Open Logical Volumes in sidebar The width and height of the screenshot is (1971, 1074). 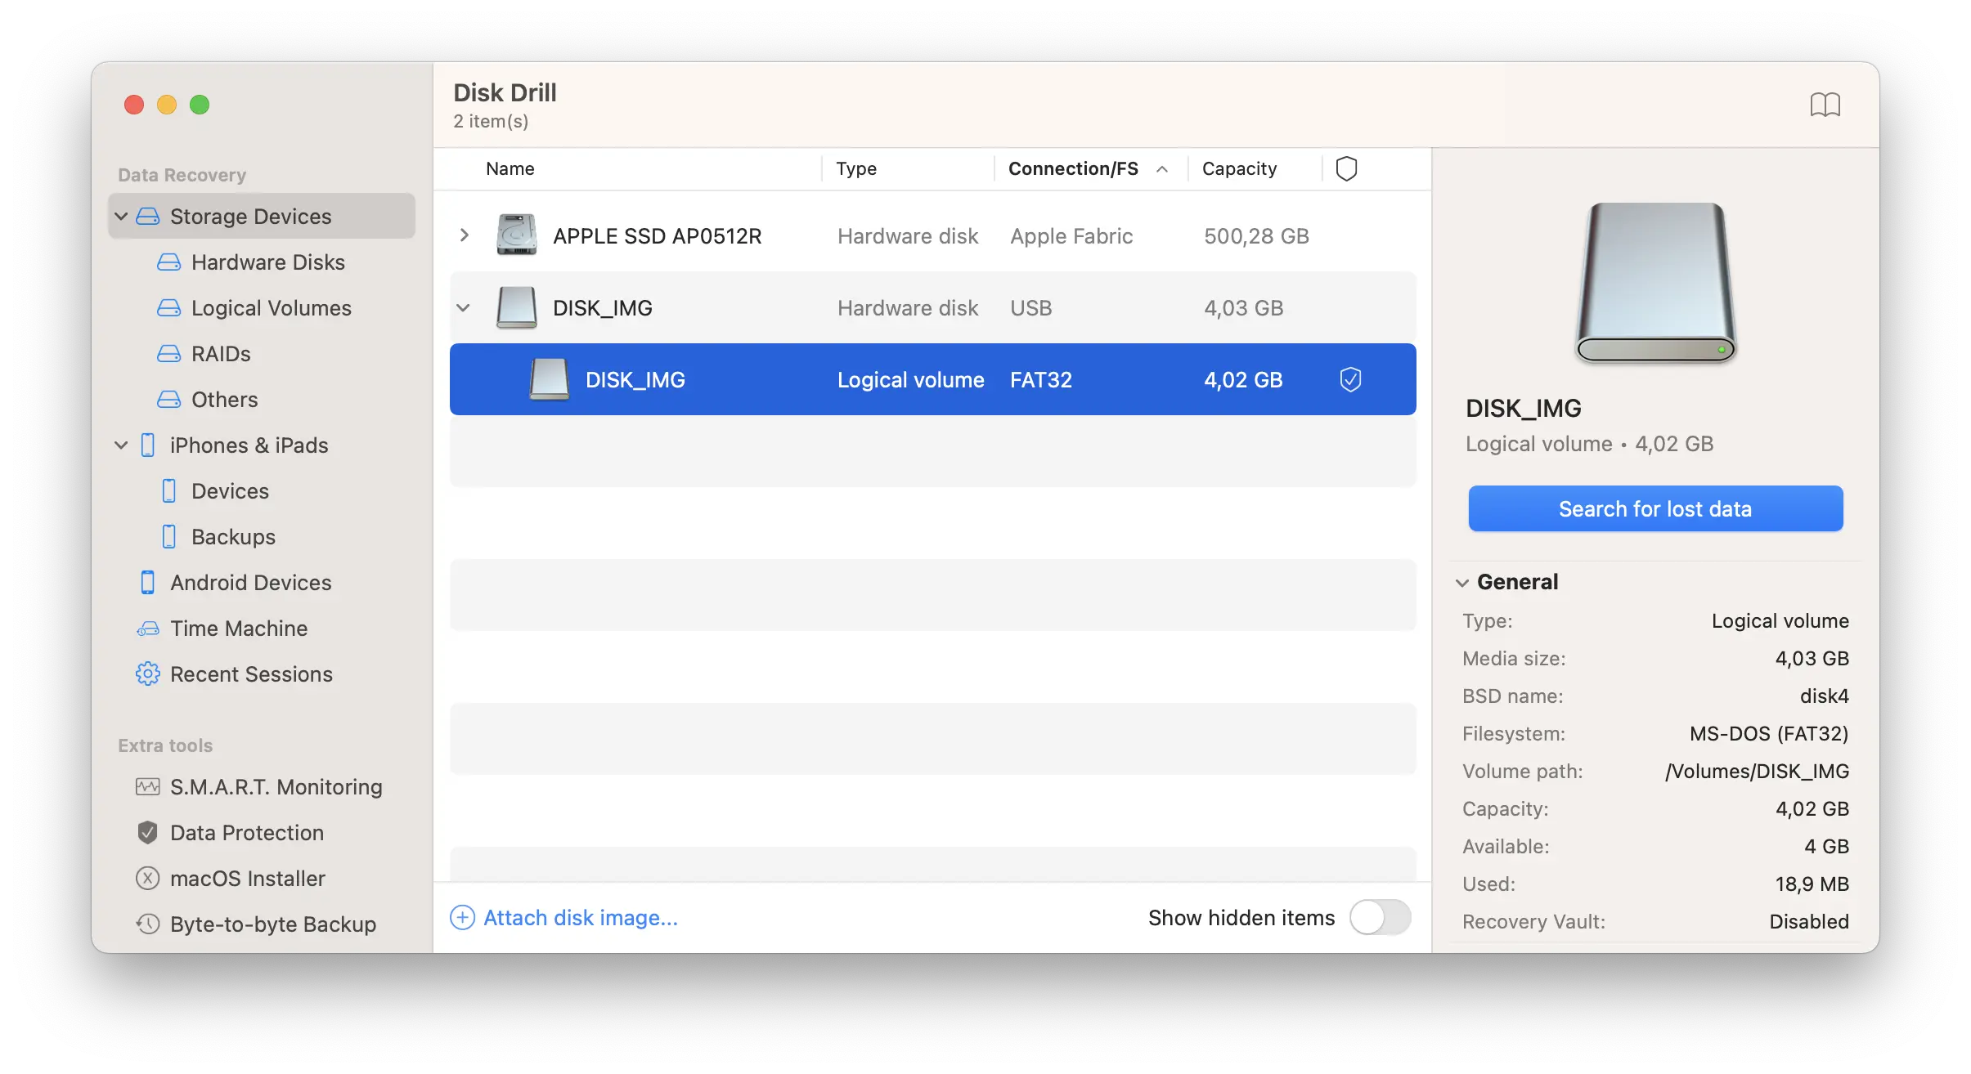point(271,307)
